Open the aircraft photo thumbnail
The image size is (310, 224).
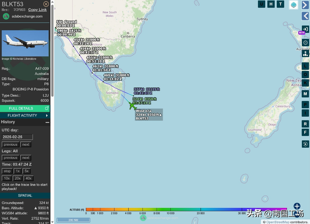pyautogui.click(x=25, y=43)
